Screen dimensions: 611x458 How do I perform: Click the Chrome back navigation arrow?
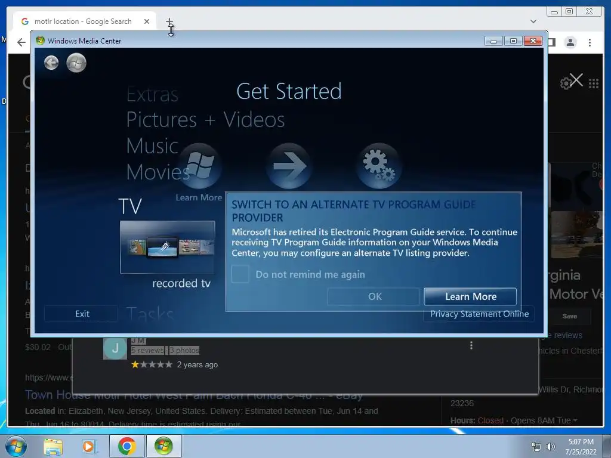21,42
